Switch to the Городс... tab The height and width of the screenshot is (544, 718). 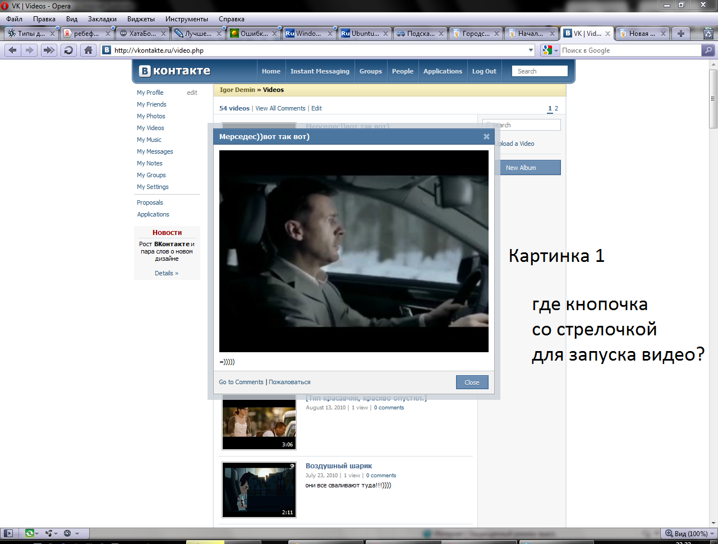tap(476, 34)
